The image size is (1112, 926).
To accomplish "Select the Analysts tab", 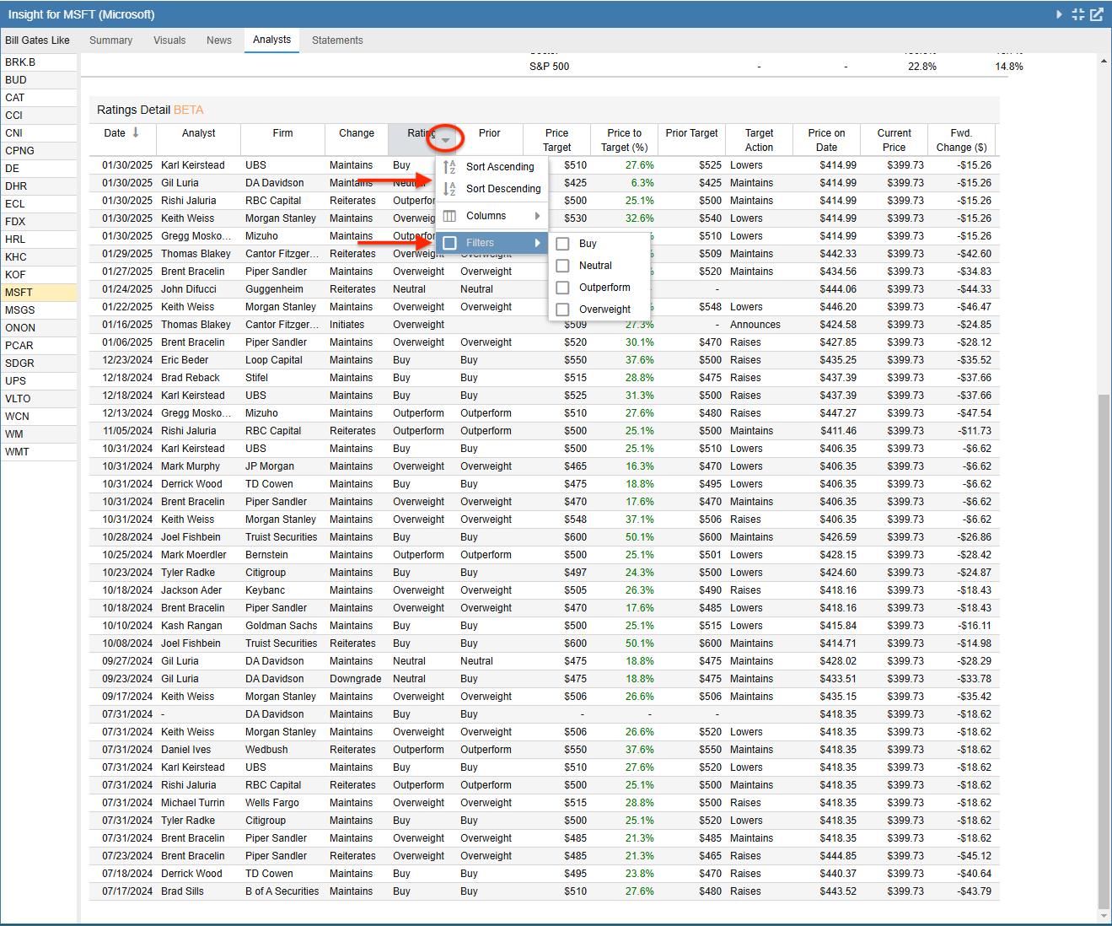I will coord(271,40).
